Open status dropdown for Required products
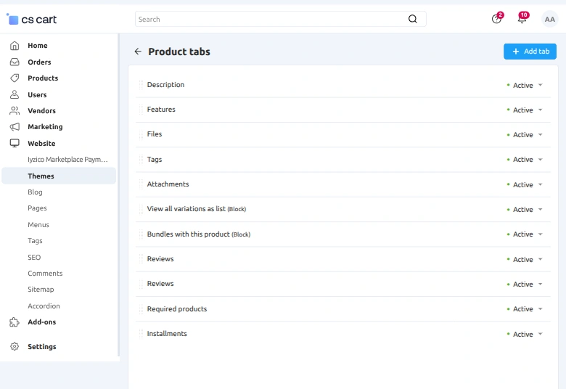Viewport: 566px width, 389px height. (525, 309)
